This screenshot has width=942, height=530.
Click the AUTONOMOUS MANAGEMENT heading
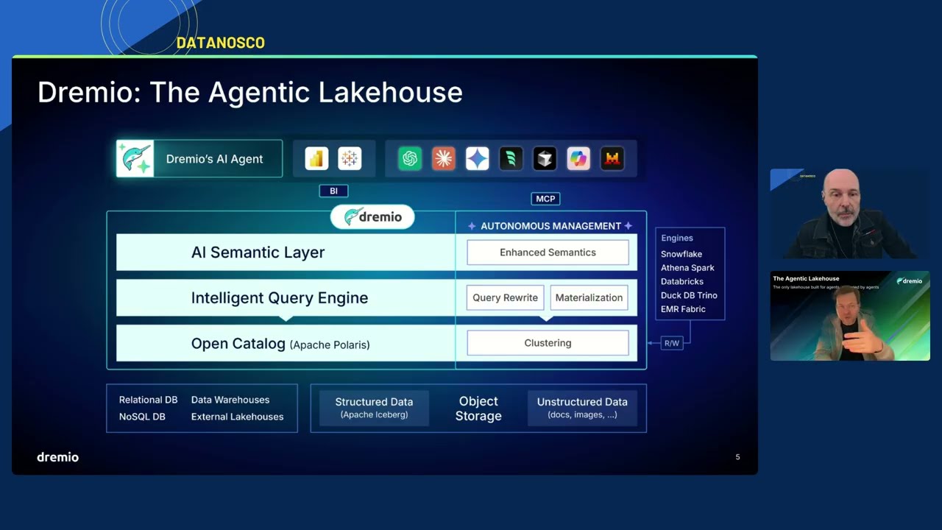(x=551, y=226)
